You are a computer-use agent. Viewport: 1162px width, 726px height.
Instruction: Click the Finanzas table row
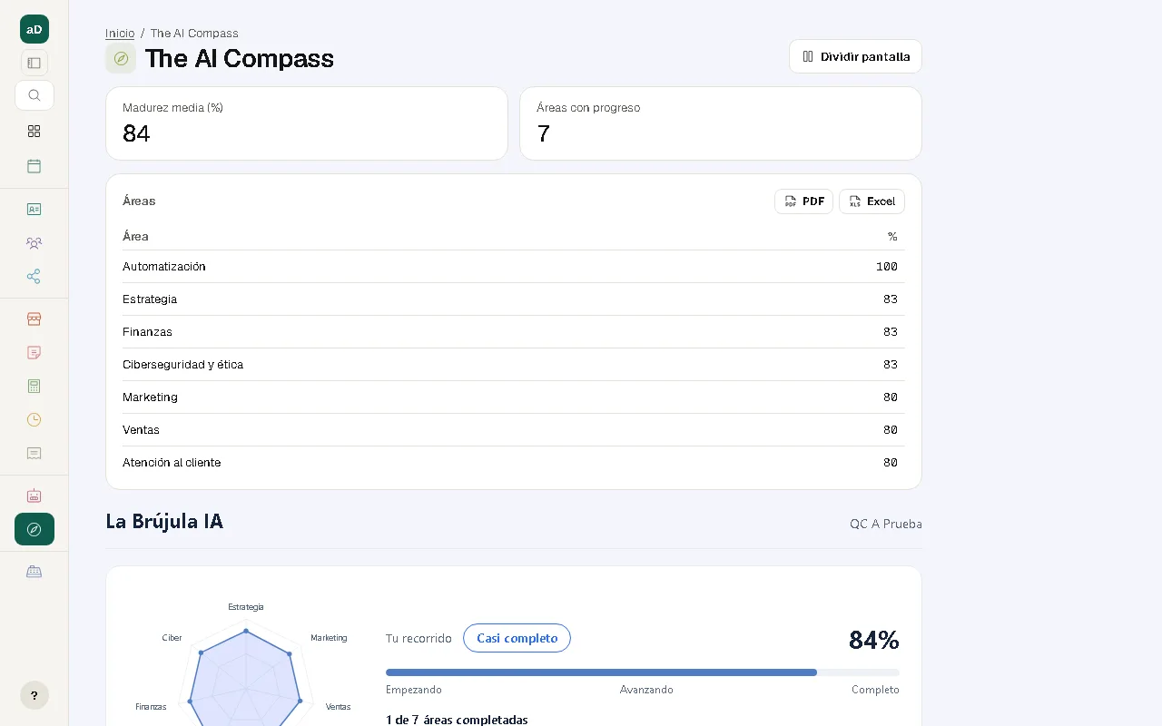(514, 332)
